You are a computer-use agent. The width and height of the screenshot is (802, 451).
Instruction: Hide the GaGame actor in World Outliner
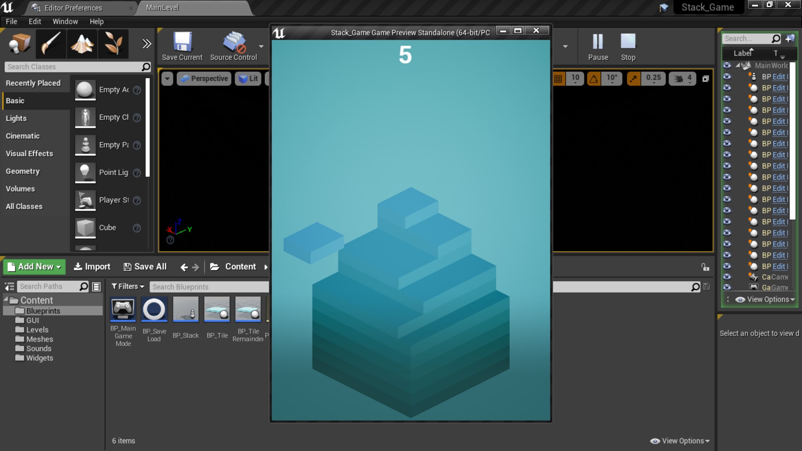(x=728, y=287)
